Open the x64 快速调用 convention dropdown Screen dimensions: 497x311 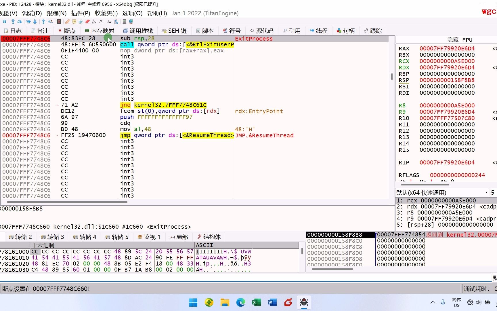[486, 192]
